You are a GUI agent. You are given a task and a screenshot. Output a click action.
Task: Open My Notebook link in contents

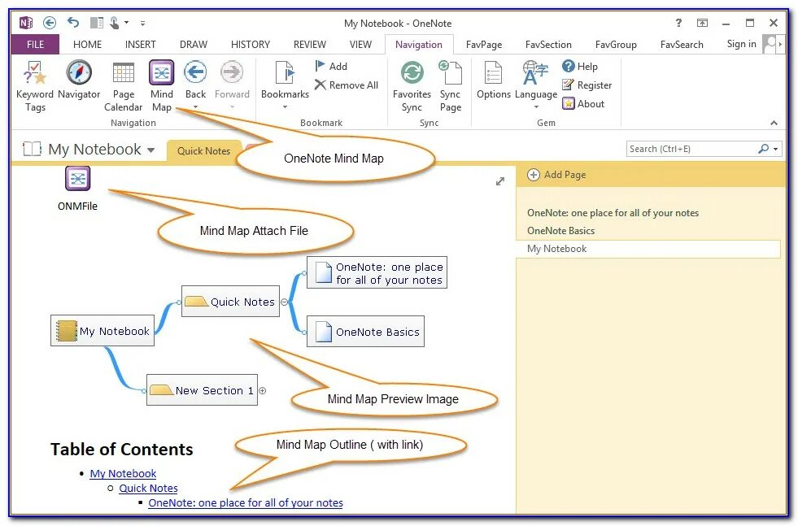123,473
